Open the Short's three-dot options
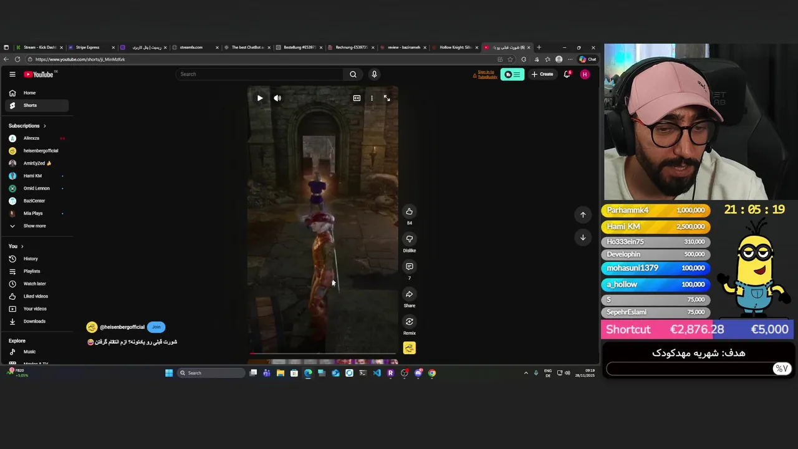Image resolution: width=798 pixels, height=449 pixels. 372,98
